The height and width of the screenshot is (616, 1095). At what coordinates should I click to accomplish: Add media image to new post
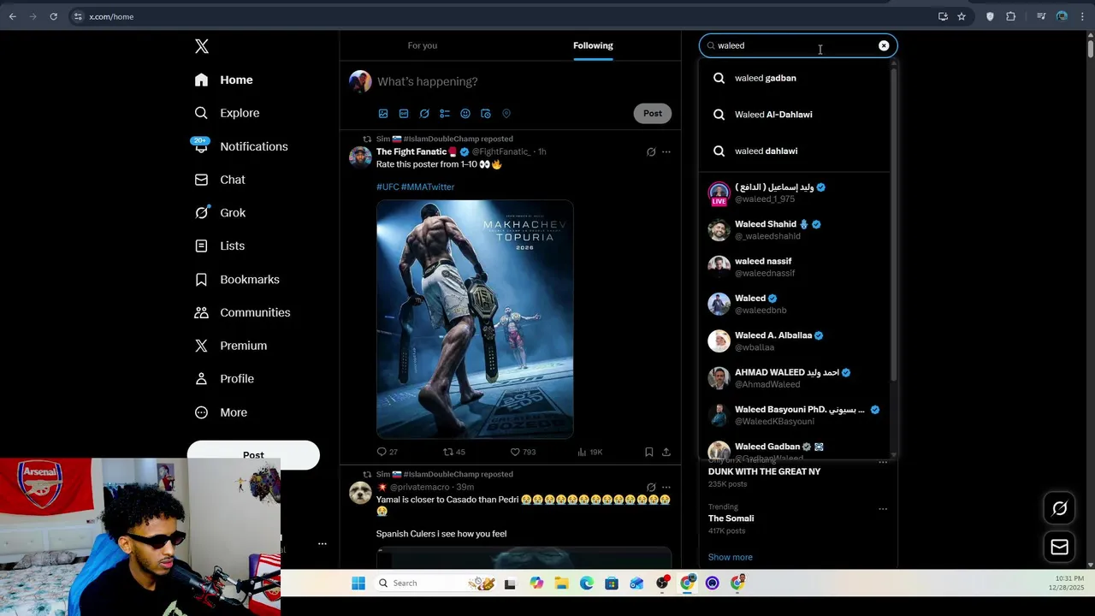(383, 113)
